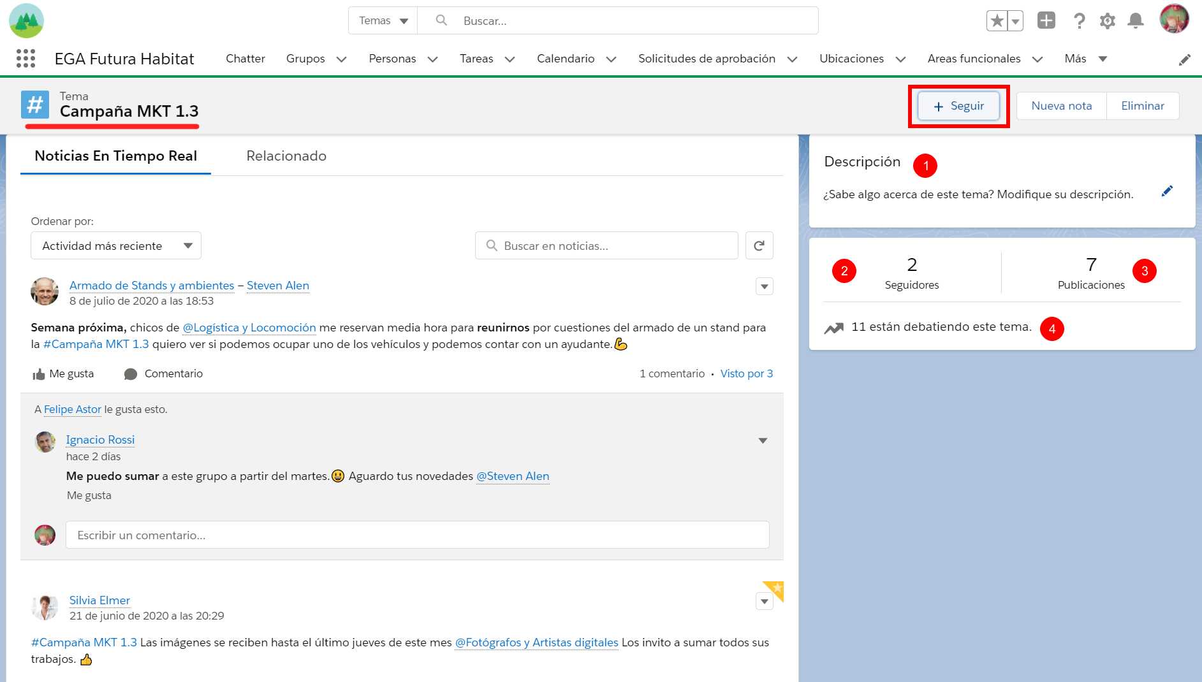The width and height of the screenshot is (1202, 682).
Task: Follow the topic with Seguir button
Action: click(958, 106)
